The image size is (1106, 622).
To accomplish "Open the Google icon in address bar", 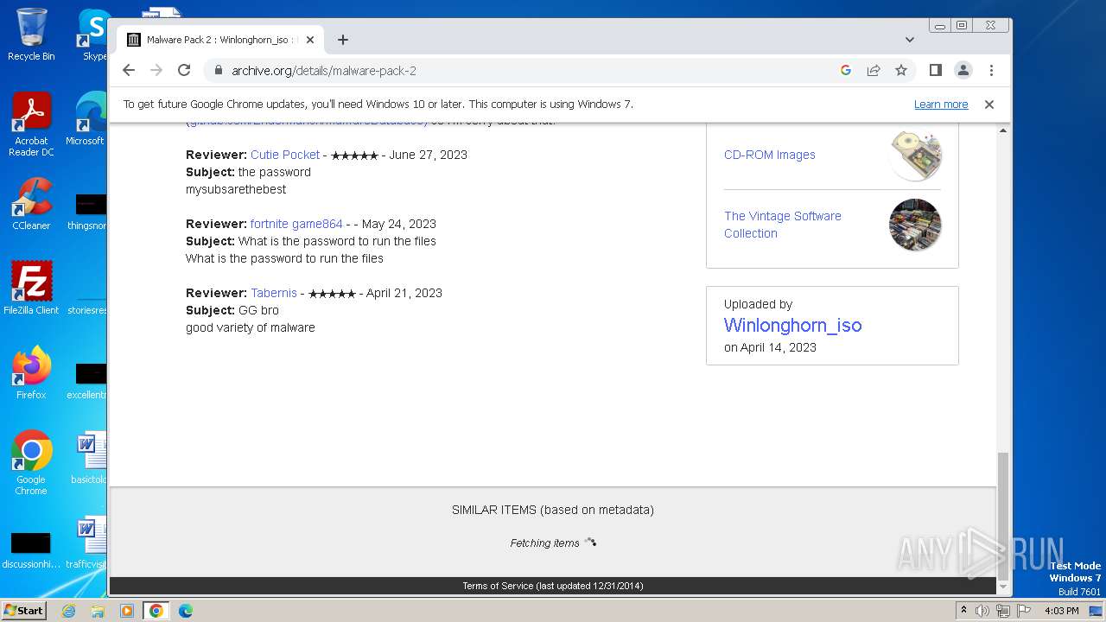I will (x=846, y=70).
